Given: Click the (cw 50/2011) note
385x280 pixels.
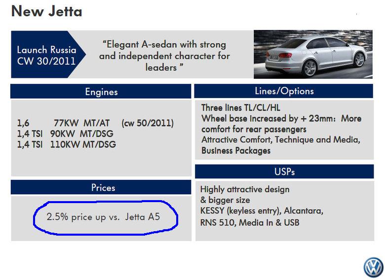Looking at the screenshot, I should pos(148,123).
